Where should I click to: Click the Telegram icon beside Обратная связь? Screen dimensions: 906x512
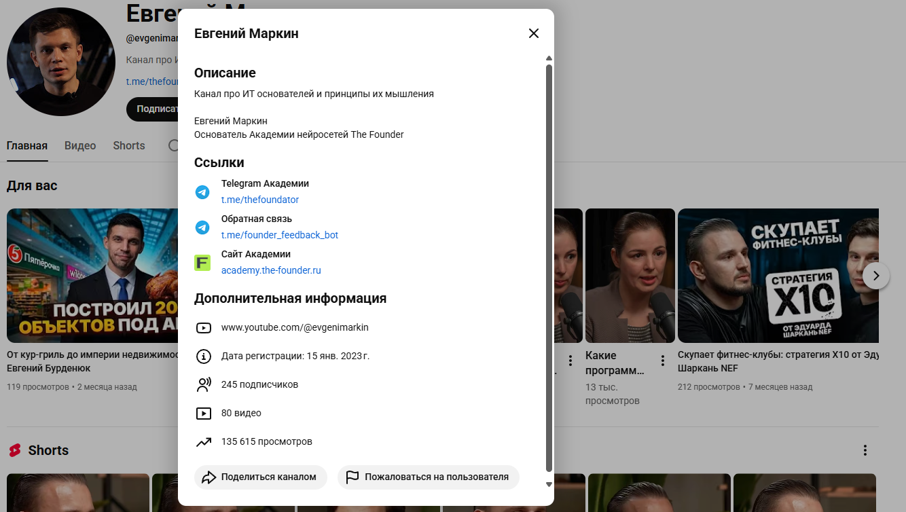[x=202, y=227]
